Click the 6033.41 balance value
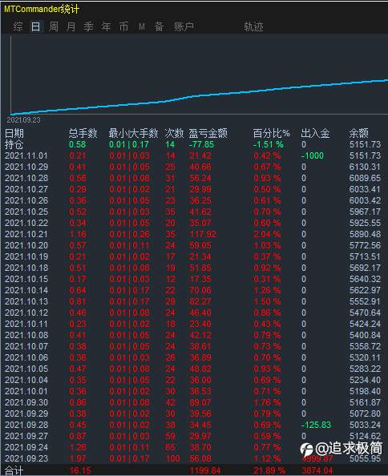Screen dimensions: 388x476 (365, 189)
